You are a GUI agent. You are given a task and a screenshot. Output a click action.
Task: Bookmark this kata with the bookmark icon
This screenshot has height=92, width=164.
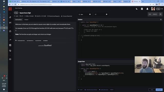coord(142,9)
